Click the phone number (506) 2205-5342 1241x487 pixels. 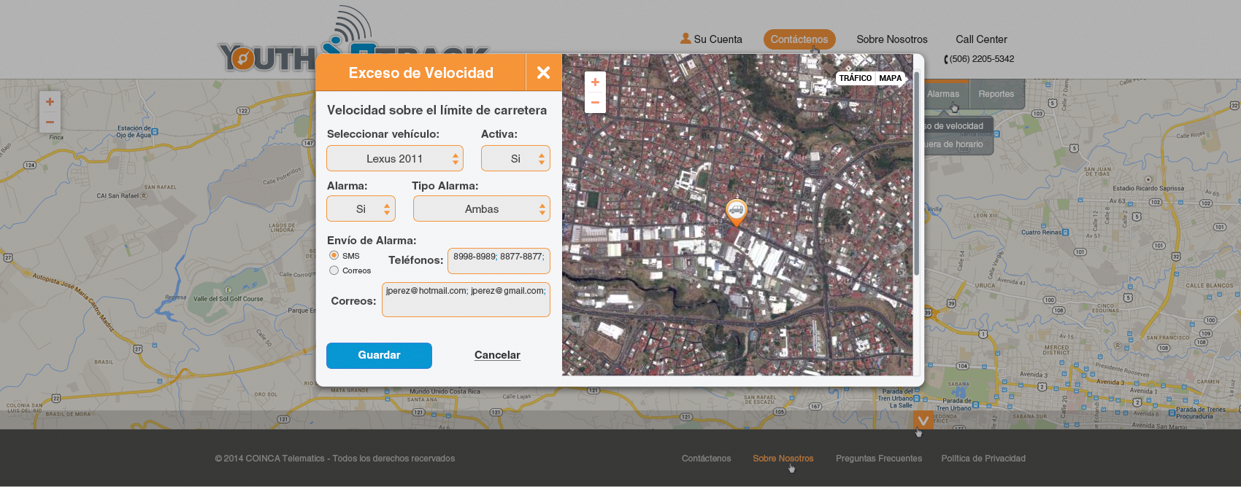coord(982,59)
